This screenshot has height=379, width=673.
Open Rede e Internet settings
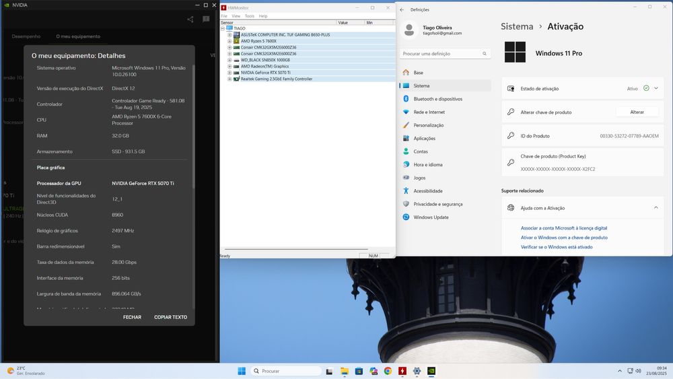point(445,112)
